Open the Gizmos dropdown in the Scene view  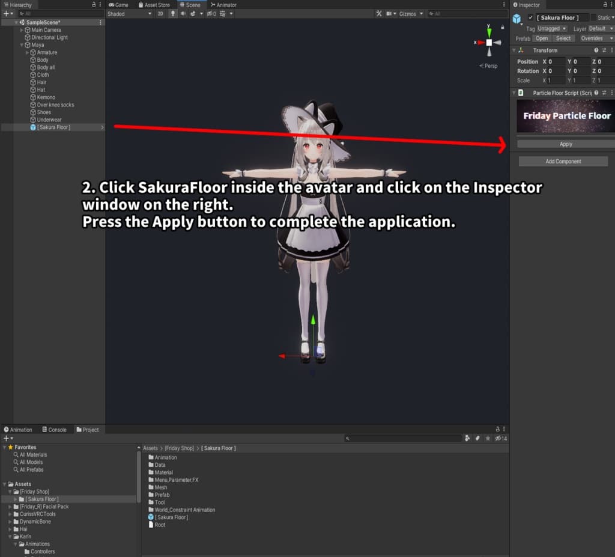(x=410, y=13)
